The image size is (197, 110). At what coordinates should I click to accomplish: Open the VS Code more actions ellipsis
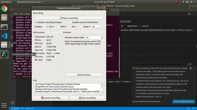(x=194, y=14)
